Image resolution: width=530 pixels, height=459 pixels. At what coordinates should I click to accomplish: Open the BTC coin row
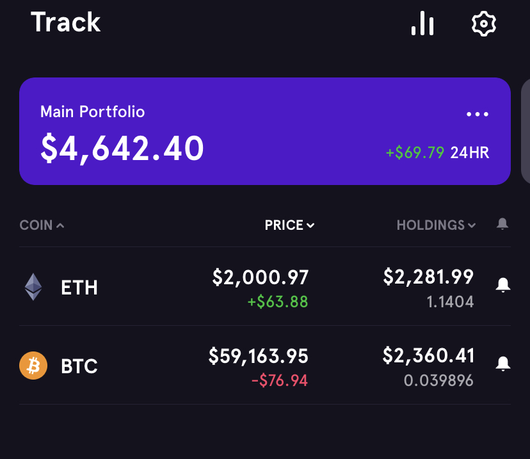tap(79, 367)
